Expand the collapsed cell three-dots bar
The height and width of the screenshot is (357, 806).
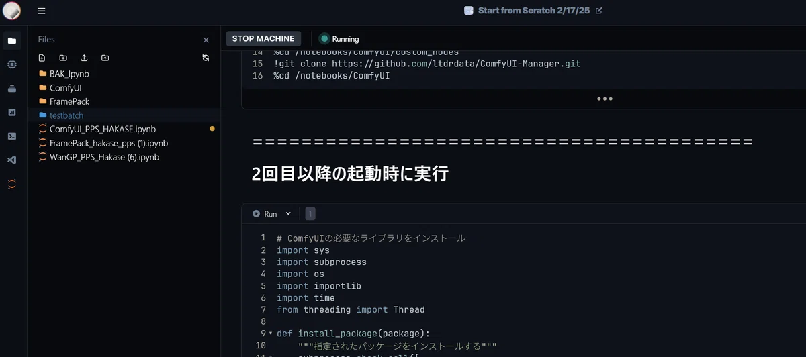coord(604,99)
